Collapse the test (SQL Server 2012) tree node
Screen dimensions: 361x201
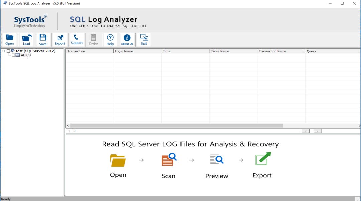coord(3,51)
